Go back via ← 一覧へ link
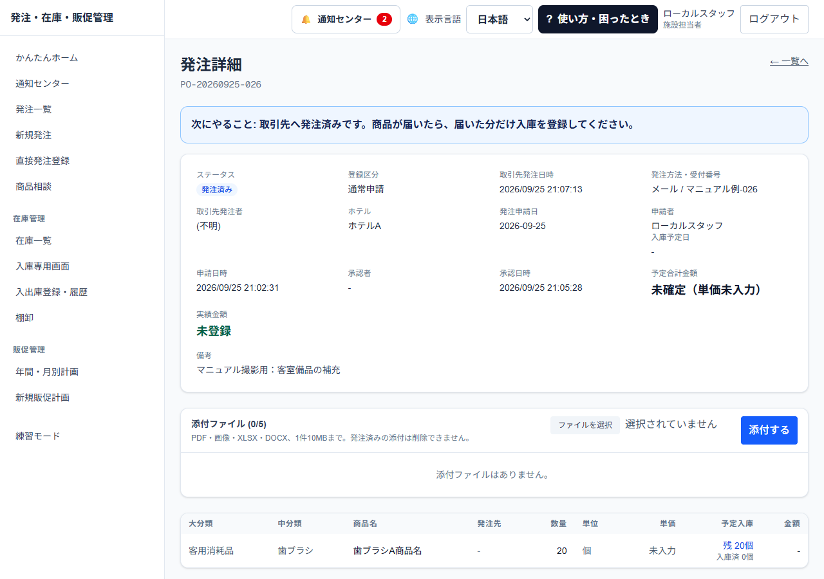 pos(789,61)
